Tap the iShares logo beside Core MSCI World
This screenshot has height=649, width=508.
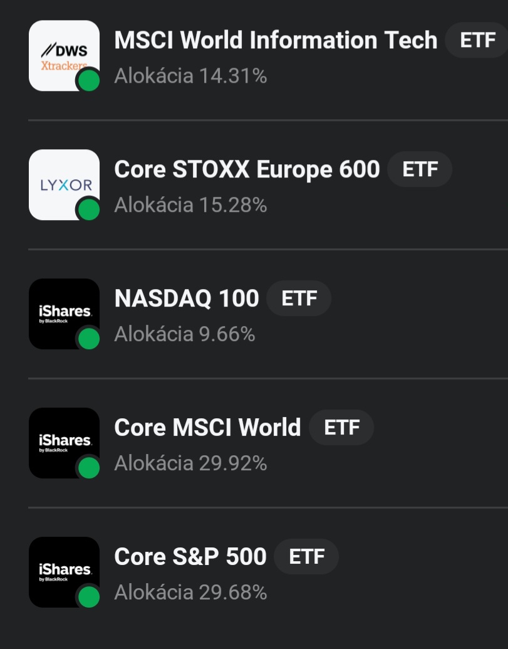point(63,441)
